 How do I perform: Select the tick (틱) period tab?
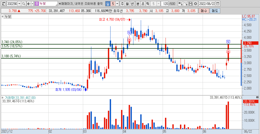[x=148, y=4]
